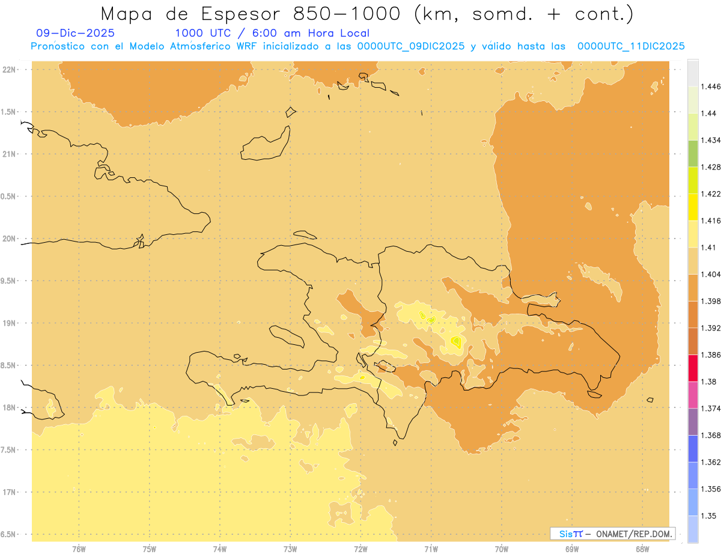Click the '72W' longitude label
This screenshot has width=721, height=557.
[361, 549]
